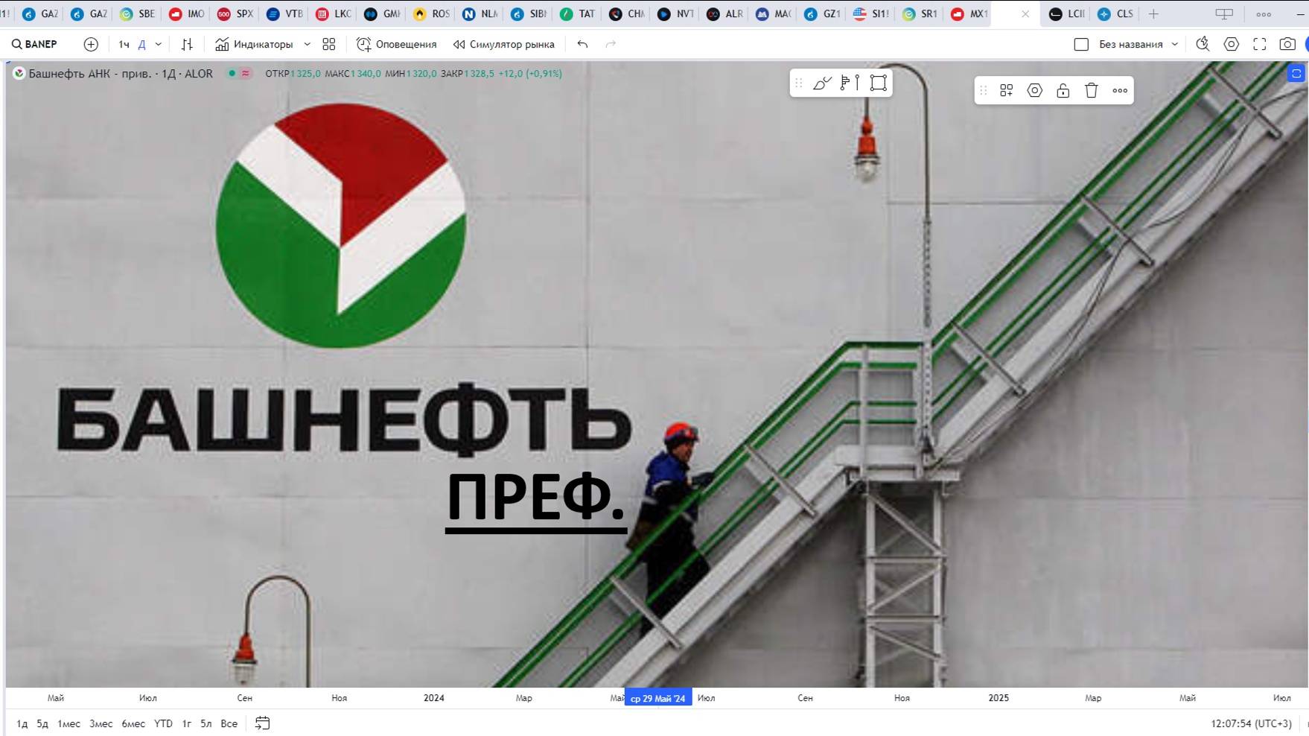This screenshot has width=1309, height=736.
Task: Close the active blank tab
Action: [x=1025, y=13]
